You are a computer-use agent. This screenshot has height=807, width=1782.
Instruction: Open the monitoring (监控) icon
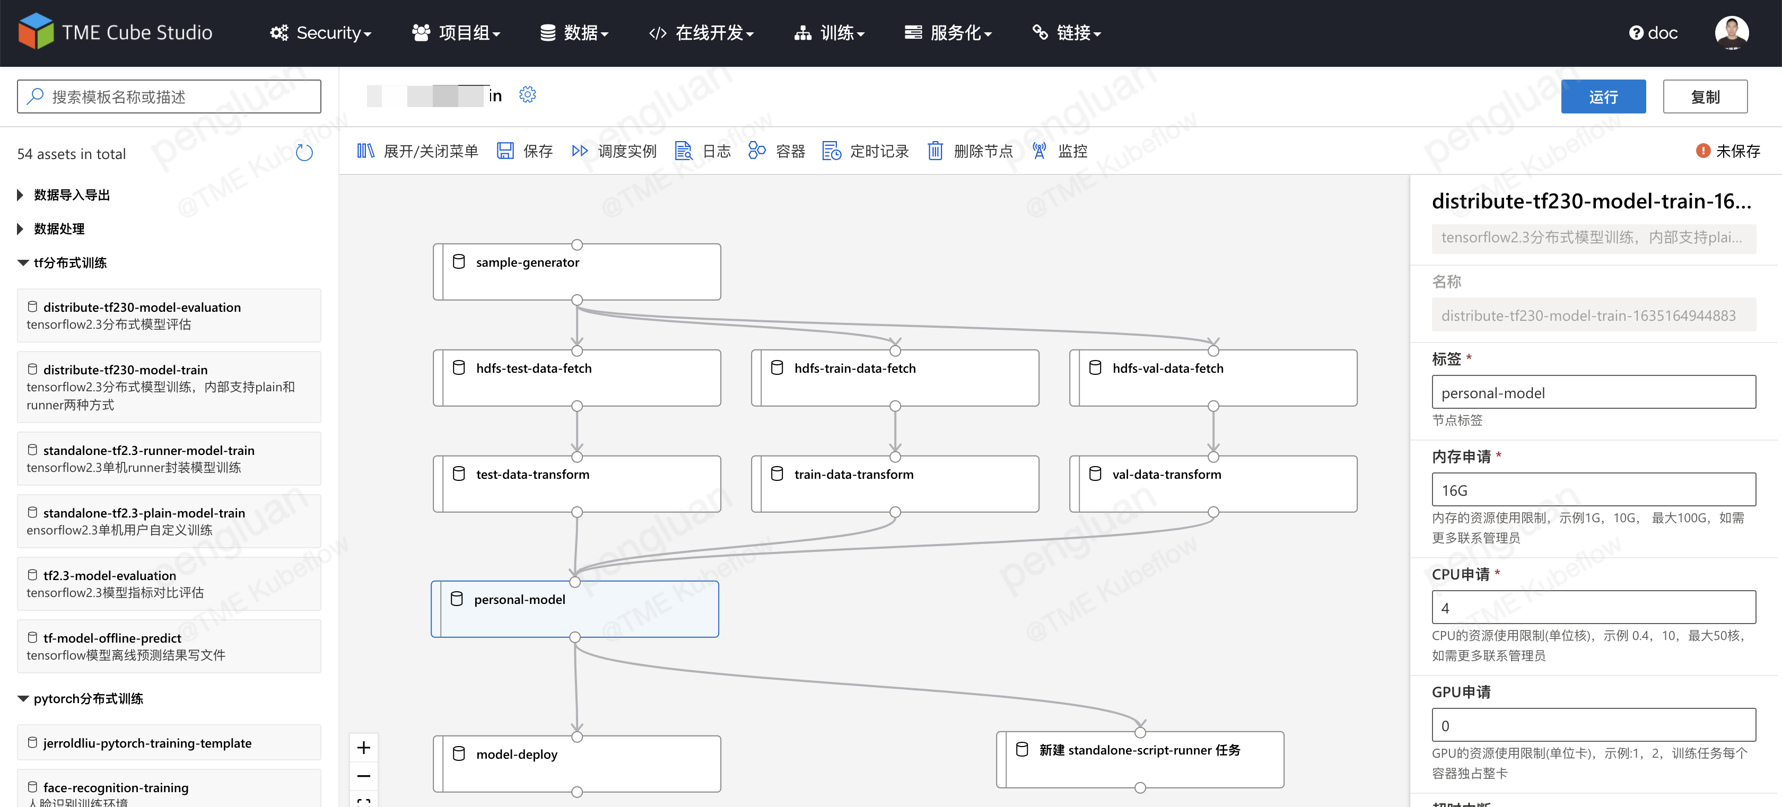[1039, 151]
